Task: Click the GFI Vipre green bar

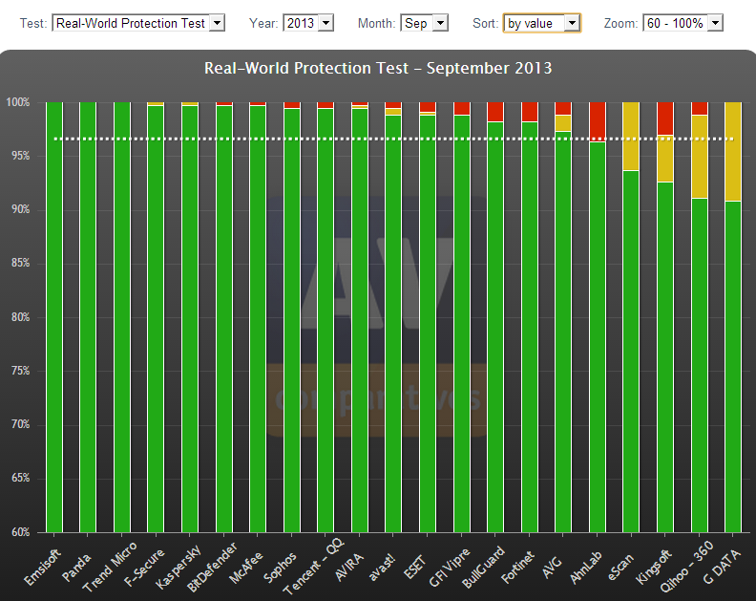Action: tap(462, 324)
